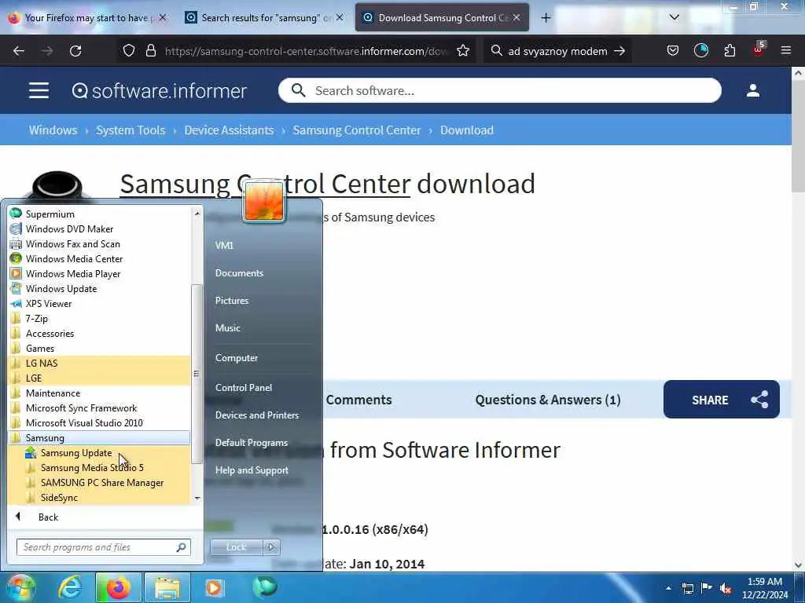The image size is (805, 603).
Task: Expand the Games folder
Action: (99, 348)
